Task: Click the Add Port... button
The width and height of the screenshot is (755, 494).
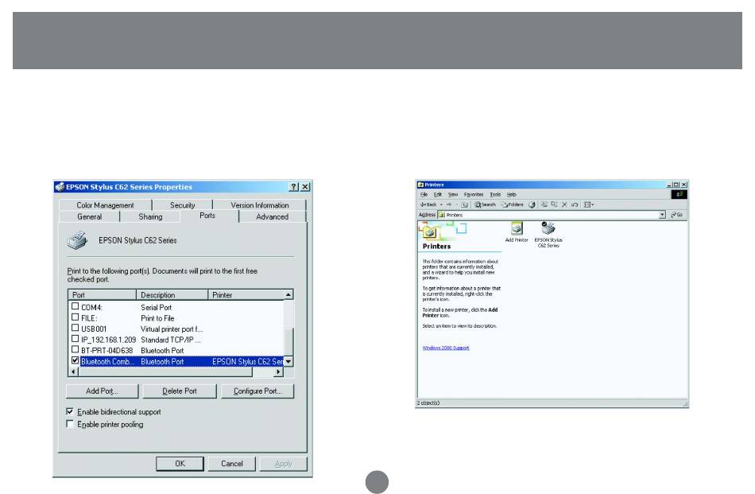Action: pyautogui.click(x=102, y=391)
